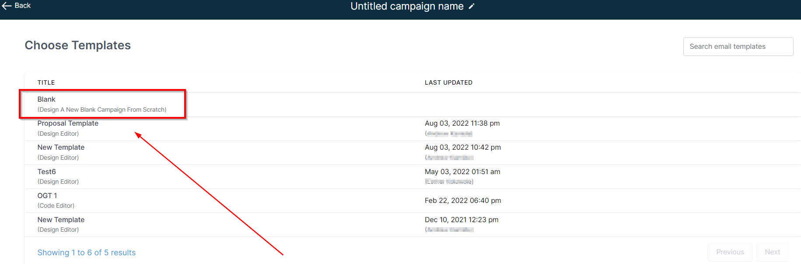Click the Next pagination button

pyautogui.click(x=772, y=252)
